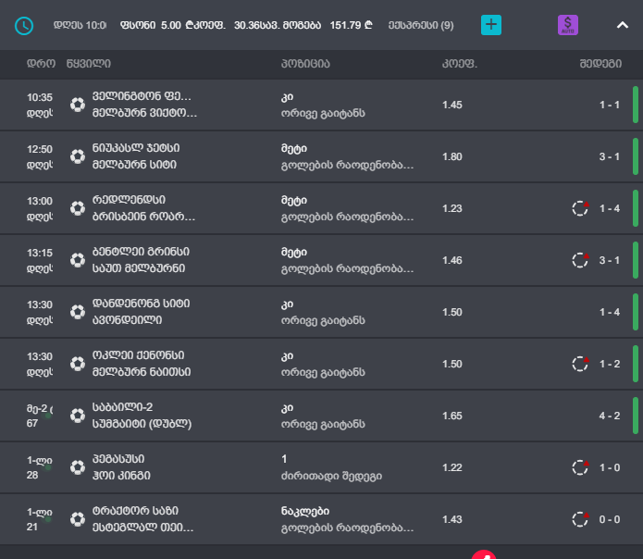
Task: Click live tracker icon beside score 1 - 0
Action: pyautogui.click(x=580, y=467)
